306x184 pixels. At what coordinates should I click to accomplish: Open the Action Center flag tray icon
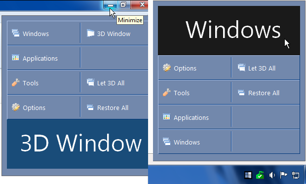click(x=283, y=175)
